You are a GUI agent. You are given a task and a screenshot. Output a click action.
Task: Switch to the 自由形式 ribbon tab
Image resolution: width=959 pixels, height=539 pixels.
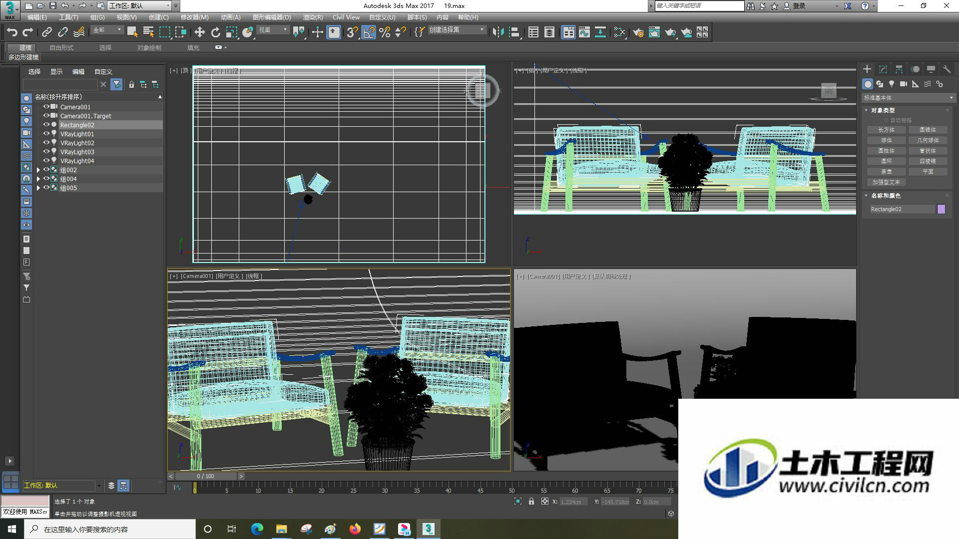coord(61,48)
